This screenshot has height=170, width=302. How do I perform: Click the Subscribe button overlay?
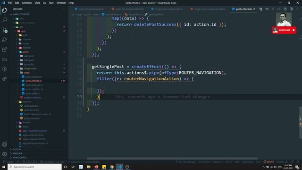point(284,30)
